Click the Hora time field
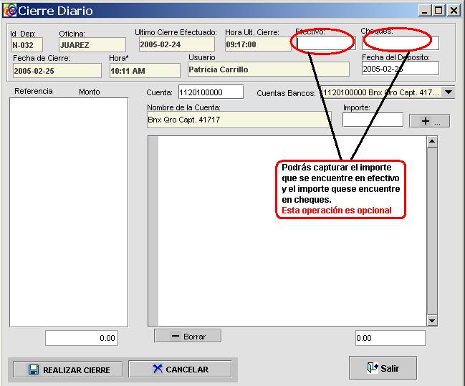 pyautogui.click(x=145, y=71)
